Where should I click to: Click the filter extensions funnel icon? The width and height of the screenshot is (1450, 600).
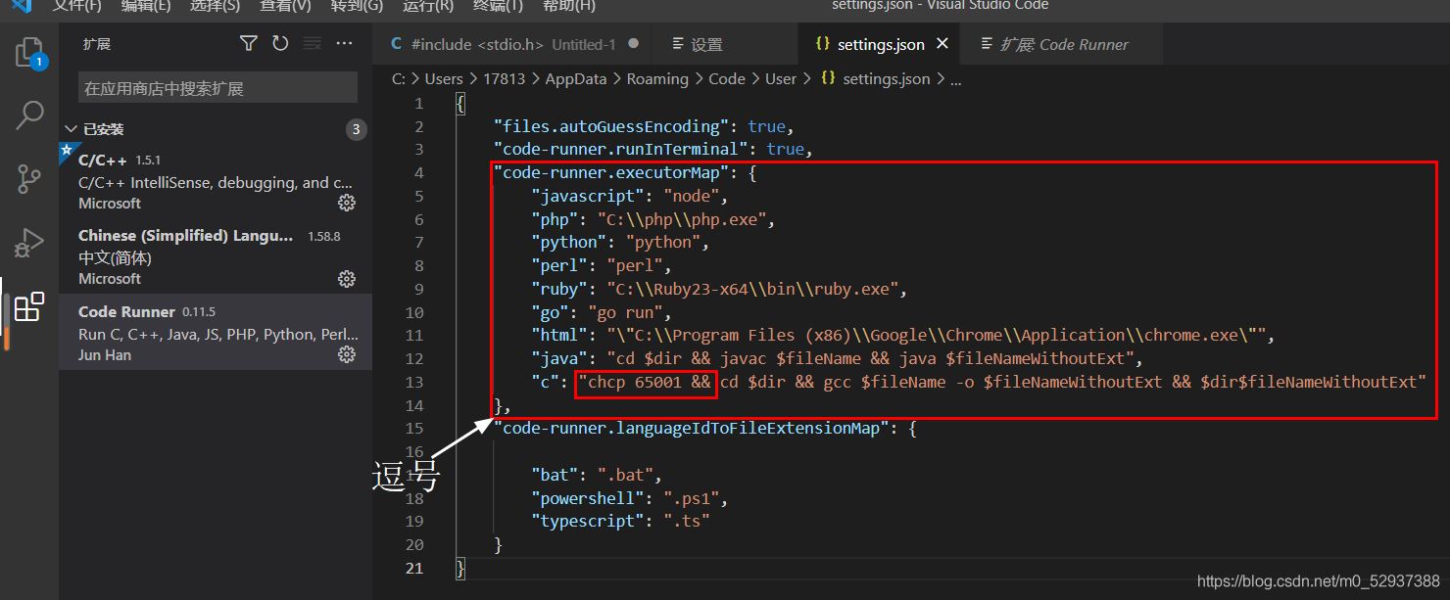pyautogui.click(x=249, y=43)
